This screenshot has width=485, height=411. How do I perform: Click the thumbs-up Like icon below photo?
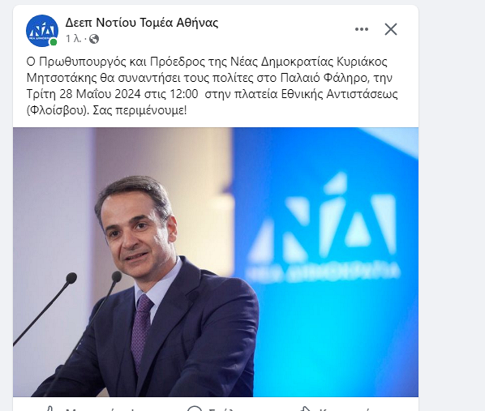[49, 409]
